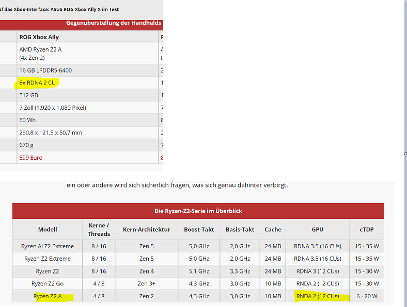Click the '5,1 GHz' boost clock cell

pyautogui.click(x=199, y=271)
